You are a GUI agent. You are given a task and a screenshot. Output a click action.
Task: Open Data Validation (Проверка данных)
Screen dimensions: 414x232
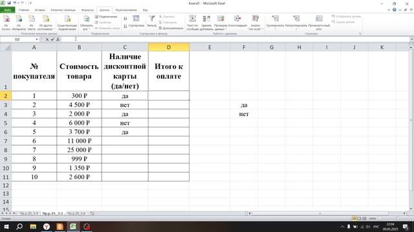221,23
